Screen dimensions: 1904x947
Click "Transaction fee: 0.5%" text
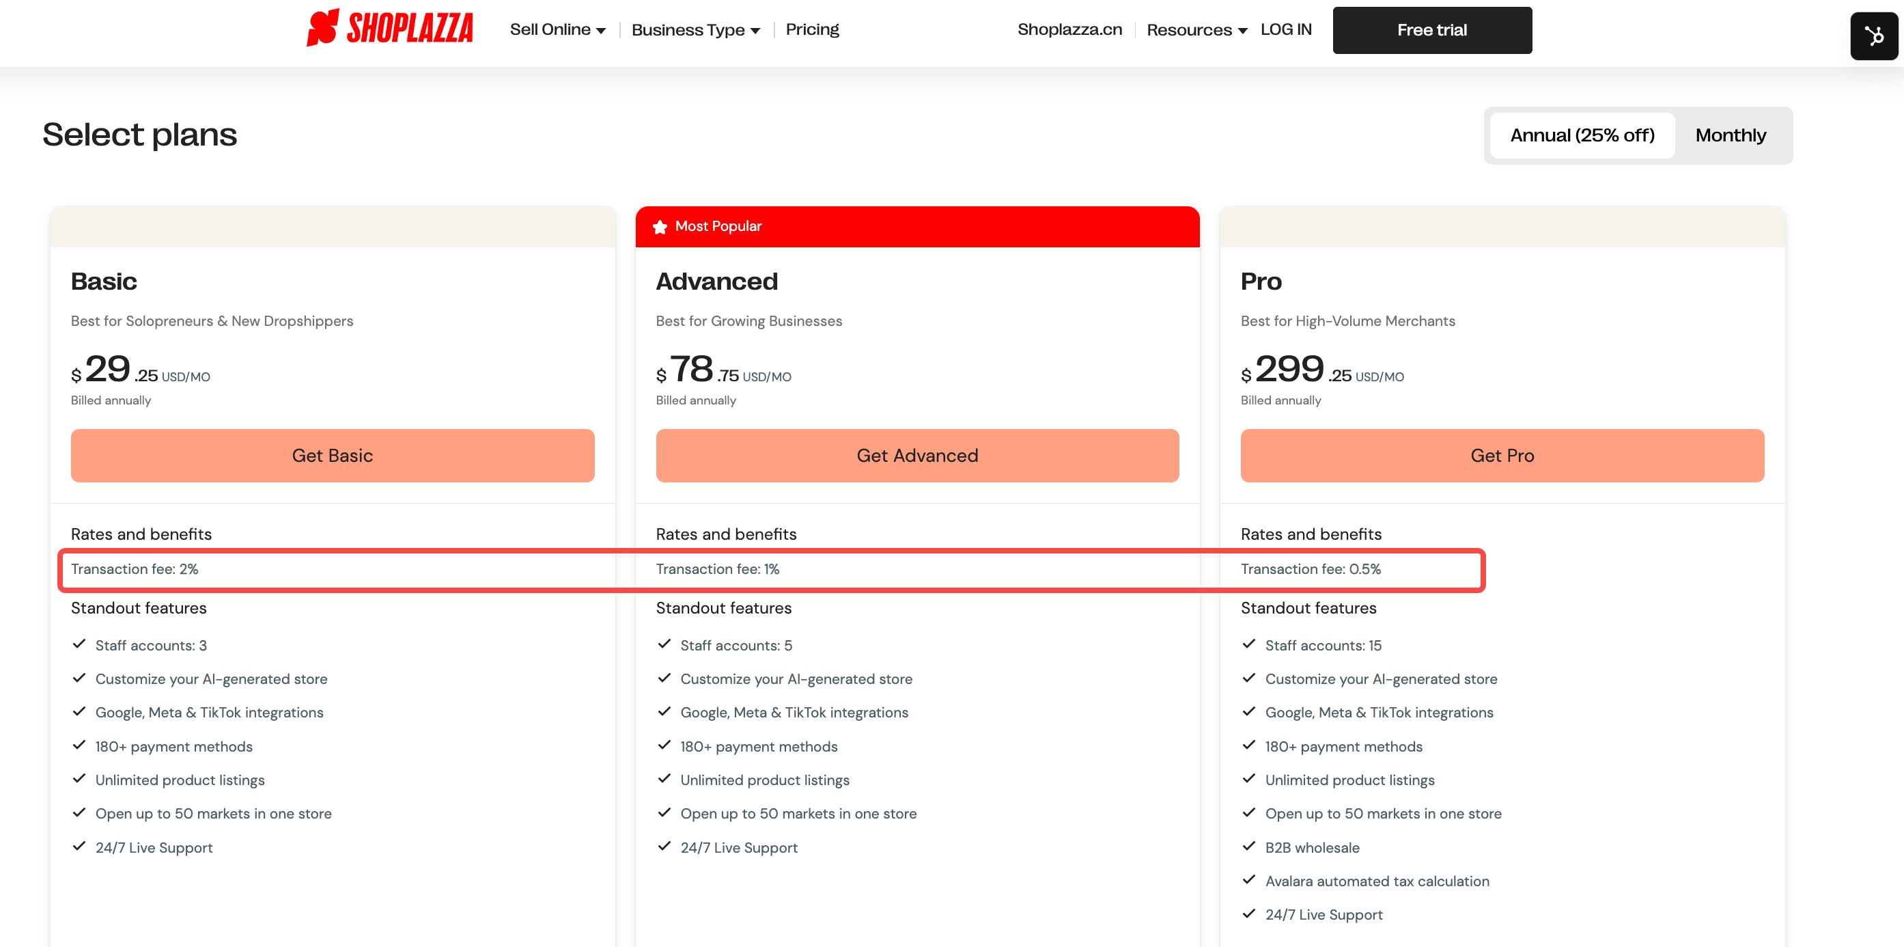pyautogui.click(x=1311, y=569)
